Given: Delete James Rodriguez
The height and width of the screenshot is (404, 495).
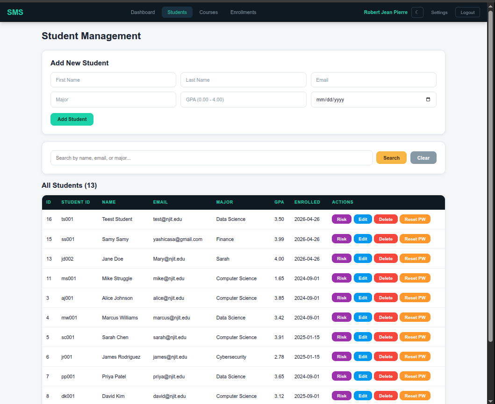Looking at the screenshot, I should coord(386,357).
